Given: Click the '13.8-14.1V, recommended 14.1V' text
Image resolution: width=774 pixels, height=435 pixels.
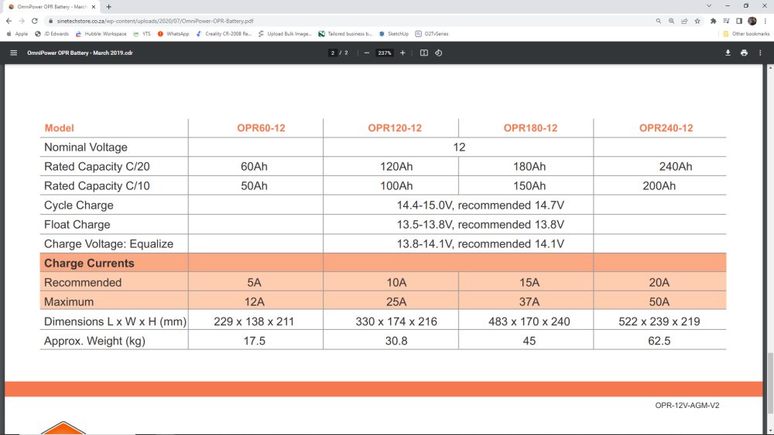Looking at the screenshot, I should [481, 244].
